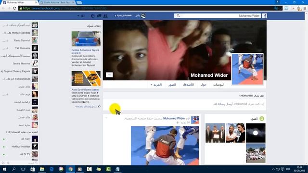Open the three men in suits photo
Image resolution: width=308 pixels, height=173 pixels.
215,133
